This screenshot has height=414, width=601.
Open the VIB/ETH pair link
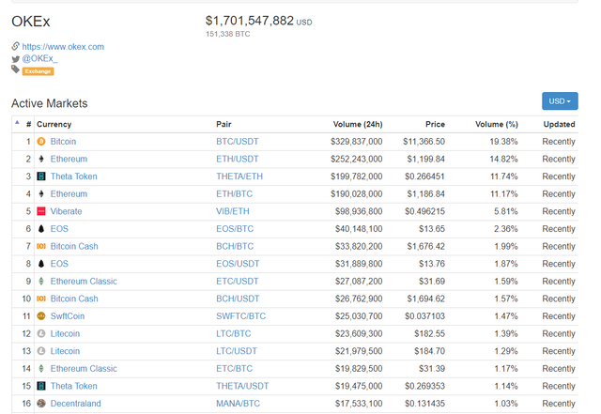pos(233,211)
